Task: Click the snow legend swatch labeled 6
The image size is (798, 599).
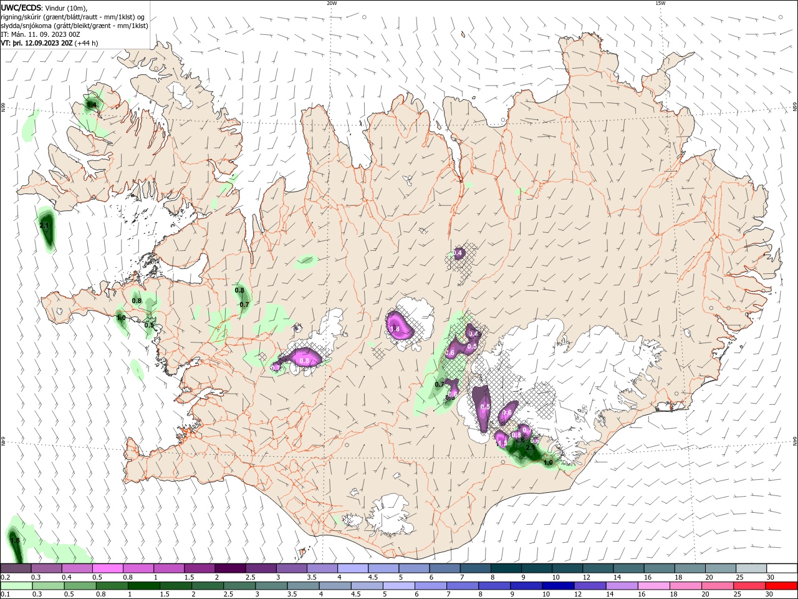Action: click(x=444, y=568)
